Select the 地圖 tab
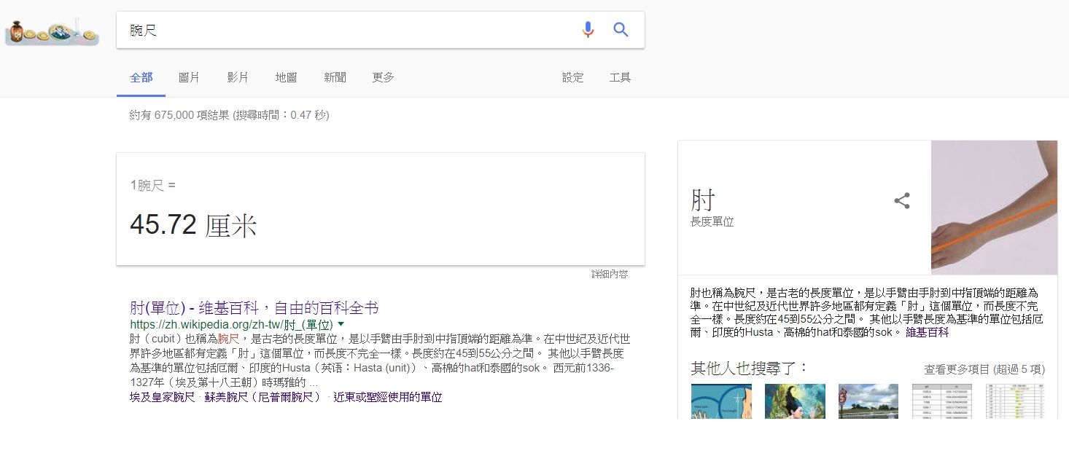 click(x=286, y=77)
